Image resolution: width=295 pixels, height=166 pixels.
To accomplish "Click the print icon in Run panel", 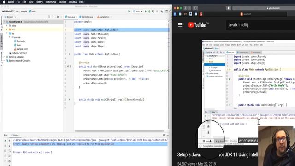I will 9,161.
